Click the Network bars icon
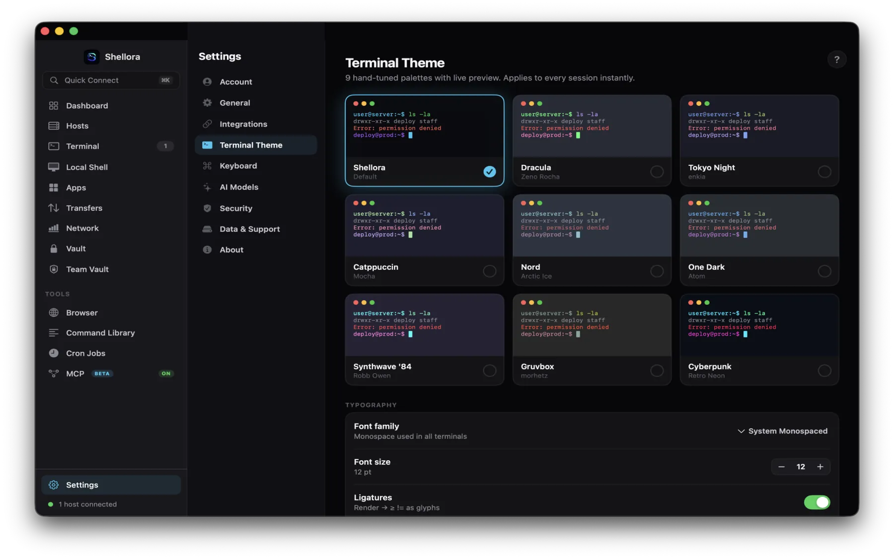This screenshot has height=559, width=894. [54, 228]
